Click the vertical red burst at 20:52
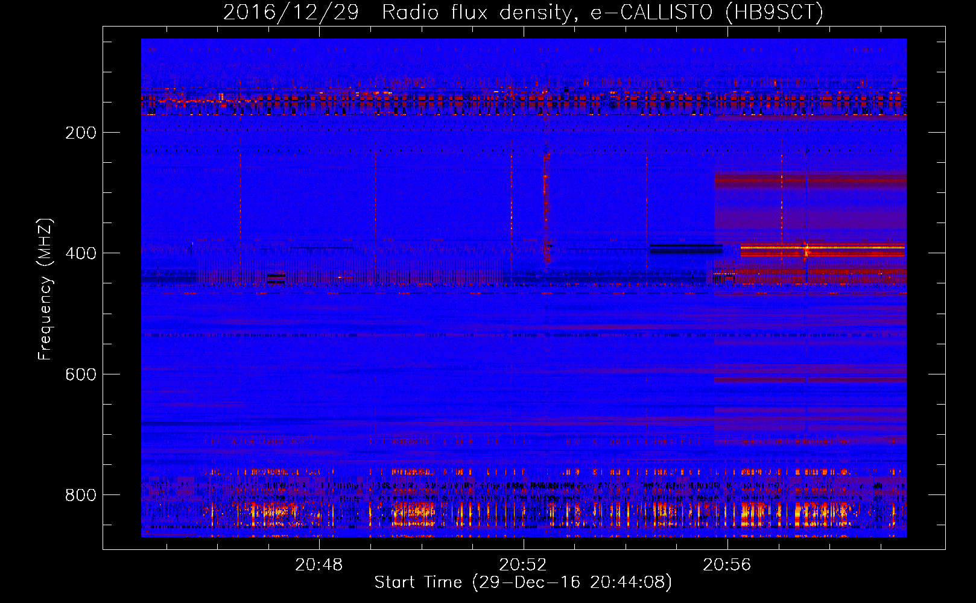The width and height of the screenshot is (976, 603). tap(547, 205)
